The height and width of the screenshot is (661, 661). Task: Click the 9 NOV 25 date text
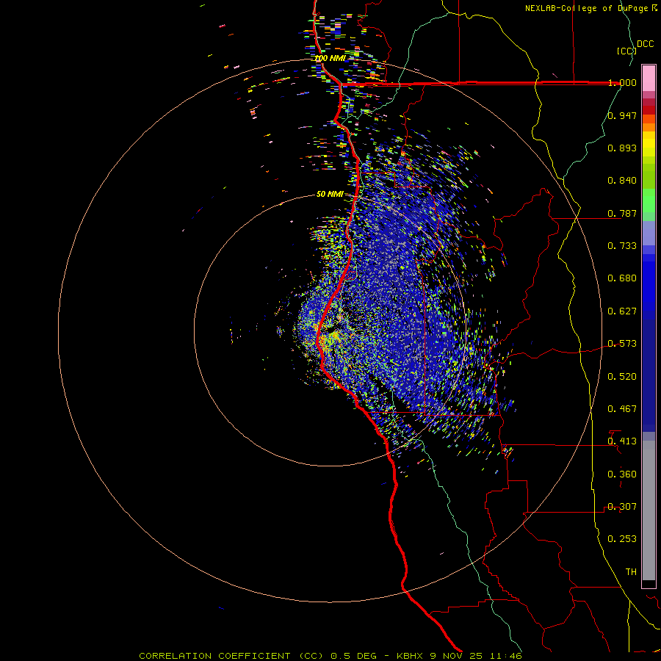click(x=457, y=656)
